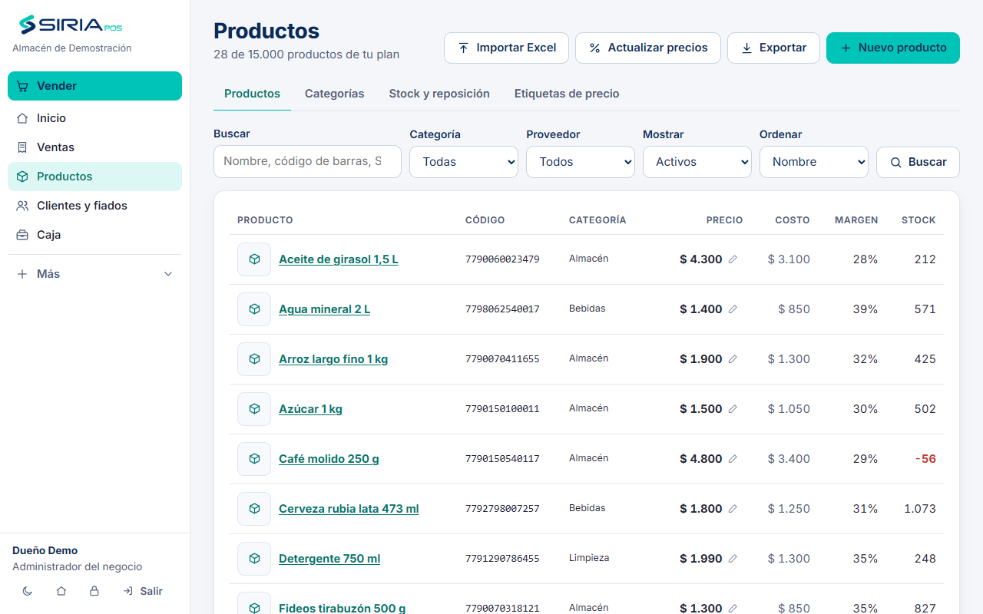Edit price pencil for Azúcar 1 kg
Viewport: 983px width, 614px height.
733,409
